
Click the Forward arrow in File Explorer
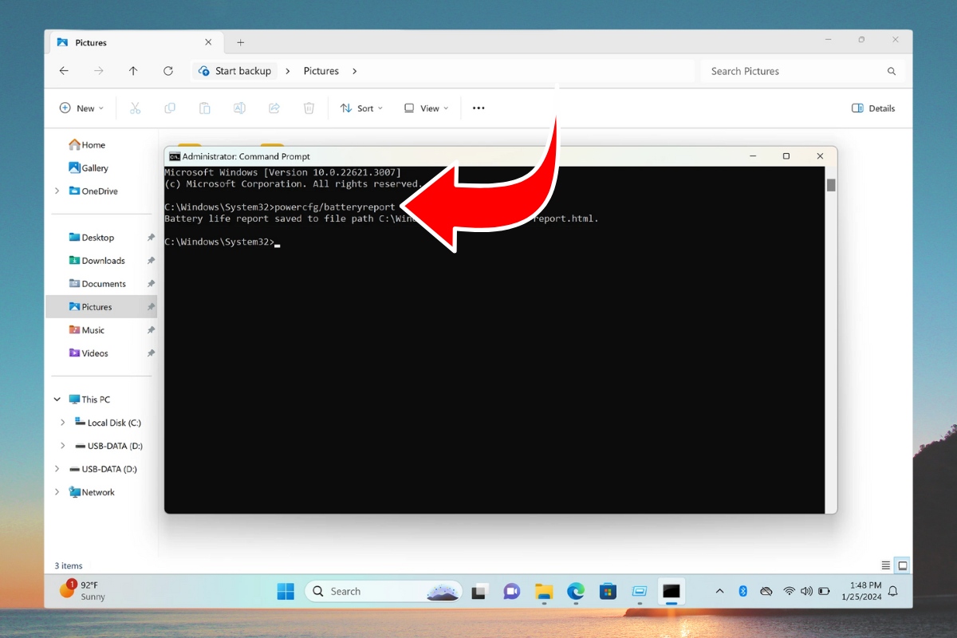point(99,71)
